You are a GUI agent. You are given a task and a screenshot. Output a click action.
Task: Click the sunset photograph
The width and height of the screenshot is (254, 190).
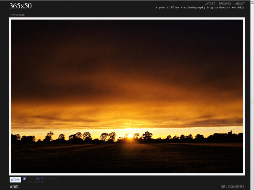tap(127, 96)
